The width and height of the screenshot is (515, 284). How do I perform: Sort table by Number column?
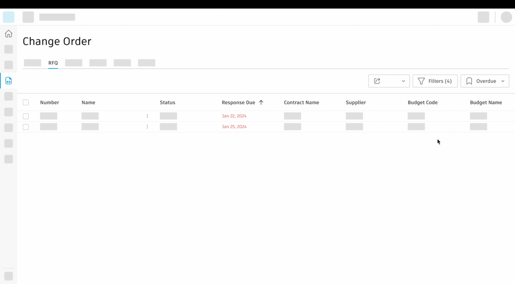point(50,102)
